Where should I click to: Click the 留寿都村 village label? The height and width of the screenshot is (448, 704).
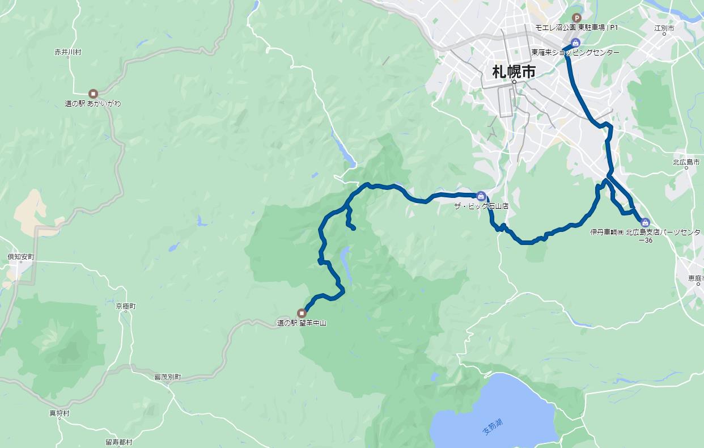pos(119,442)
